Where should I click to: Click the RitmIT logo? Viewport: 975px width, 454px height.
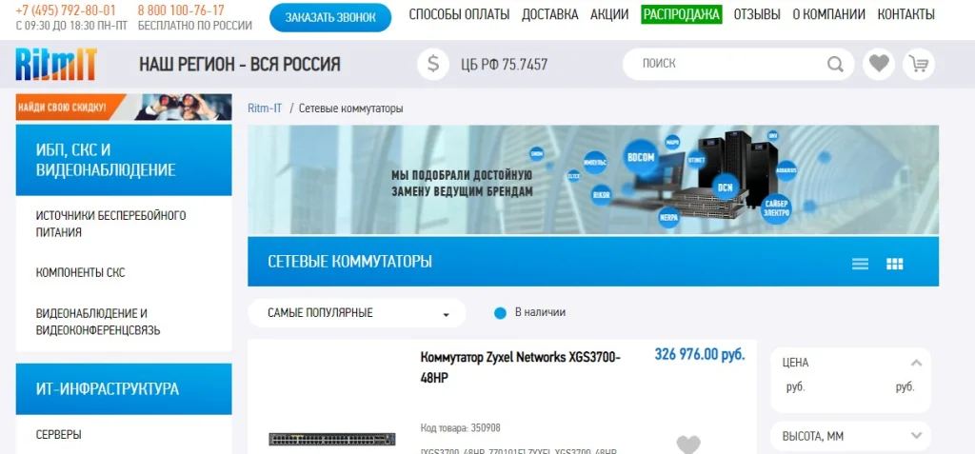pos(56,64)
